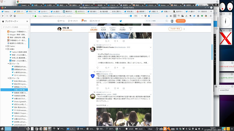Select the highlighted 弁護士 村松 謙 bookmark
This screenshot has height=131, width=234.
(14, 90)
